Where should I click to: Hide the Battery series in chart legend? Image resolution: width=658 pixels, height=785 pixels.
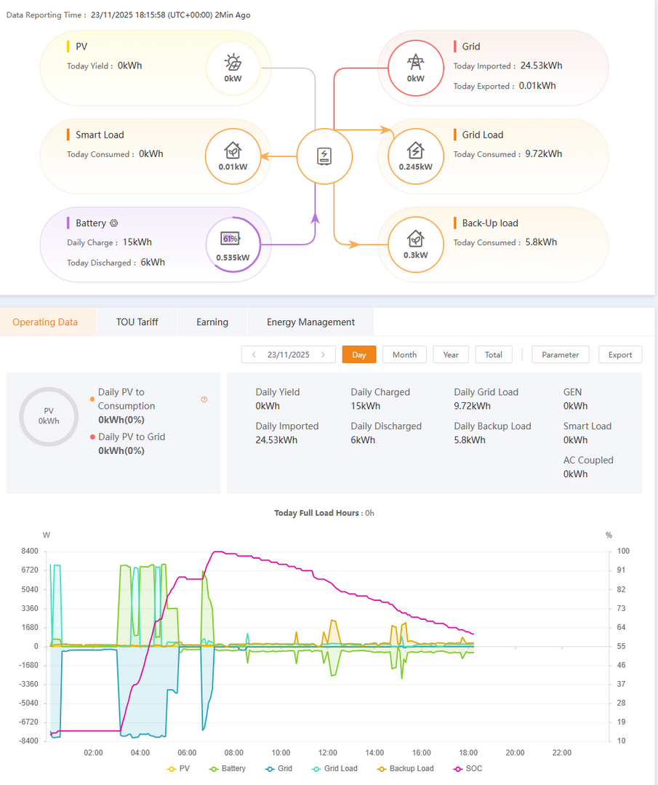(x=228, y=768)
